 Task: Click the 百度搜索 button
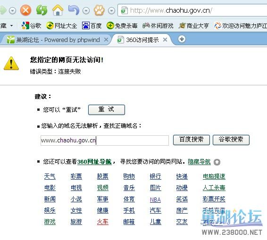click(192, 140)
